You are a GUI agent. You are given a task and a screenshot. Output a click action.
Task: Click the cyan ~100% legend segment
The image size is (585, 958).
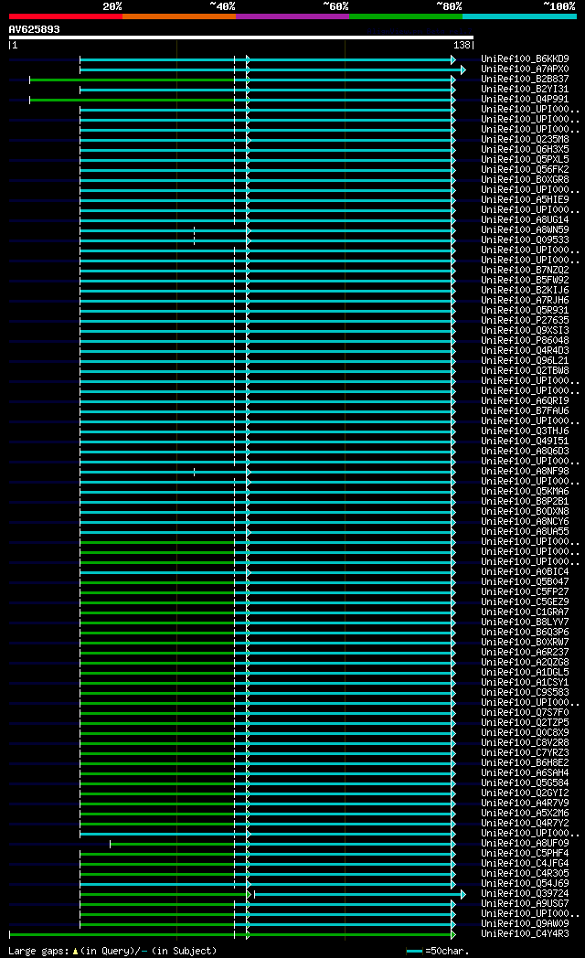click(x=519, y=16)
